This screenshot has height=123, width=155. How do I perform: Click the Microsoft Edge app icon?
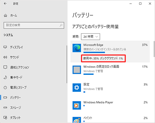[77, 48]
